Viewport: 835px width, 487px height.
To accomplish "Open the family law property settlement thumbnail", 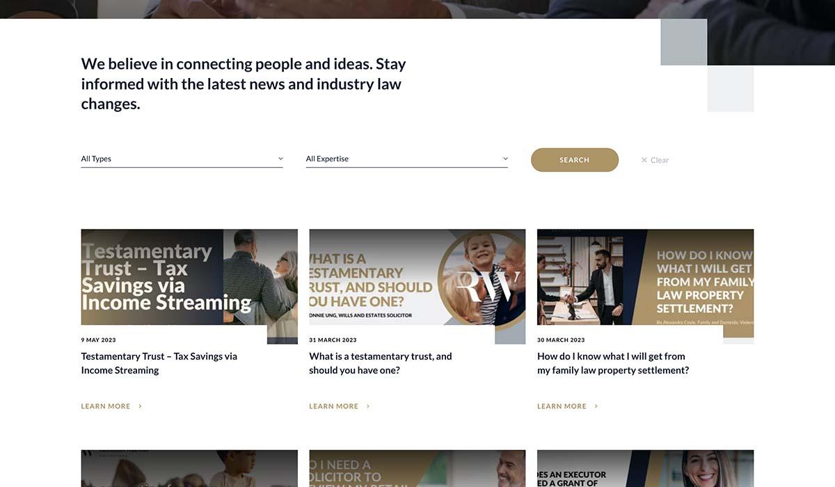I will [646, 286].
